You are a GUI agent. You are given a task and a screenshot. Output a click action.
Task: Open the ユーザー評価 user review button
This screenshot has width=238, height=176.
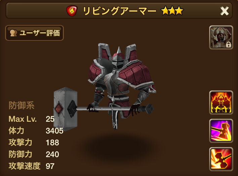[34, 33]
